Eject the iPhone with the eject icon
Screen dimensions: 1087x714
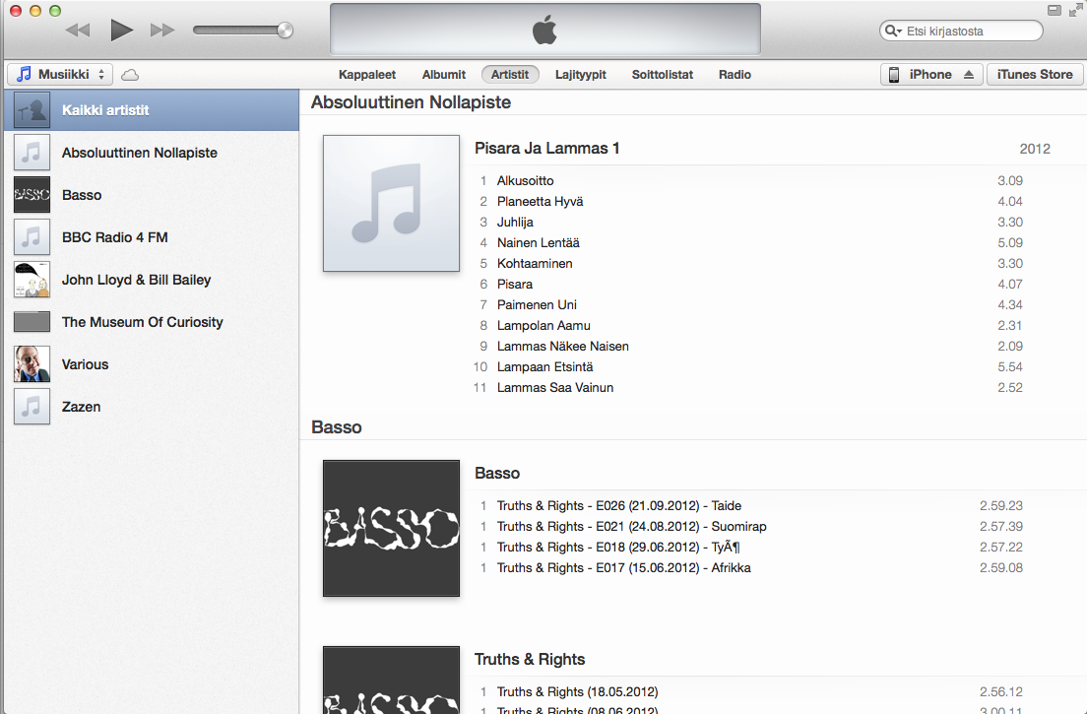tap(969, 75)
